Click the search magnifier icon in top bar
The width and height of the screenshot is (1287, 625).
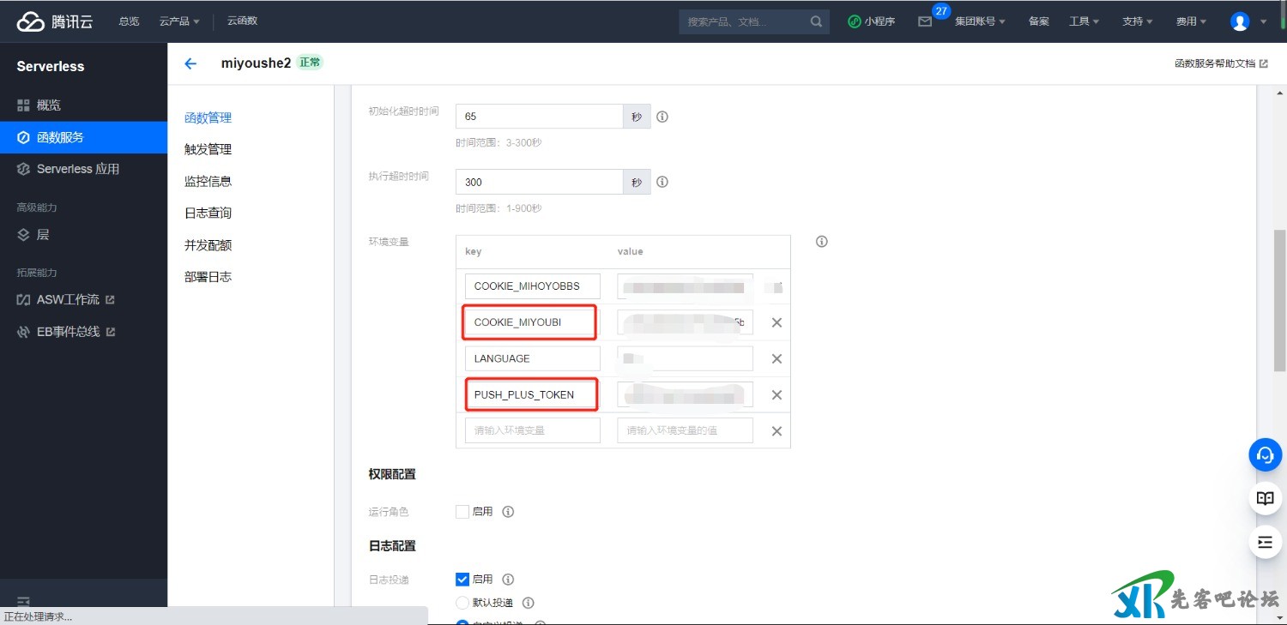tap(816, 21)
